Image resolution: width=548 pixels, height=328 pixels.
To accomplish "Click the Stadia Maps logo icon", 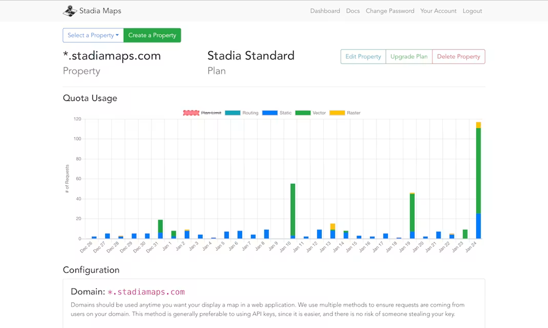I will [x=70, y=11].
